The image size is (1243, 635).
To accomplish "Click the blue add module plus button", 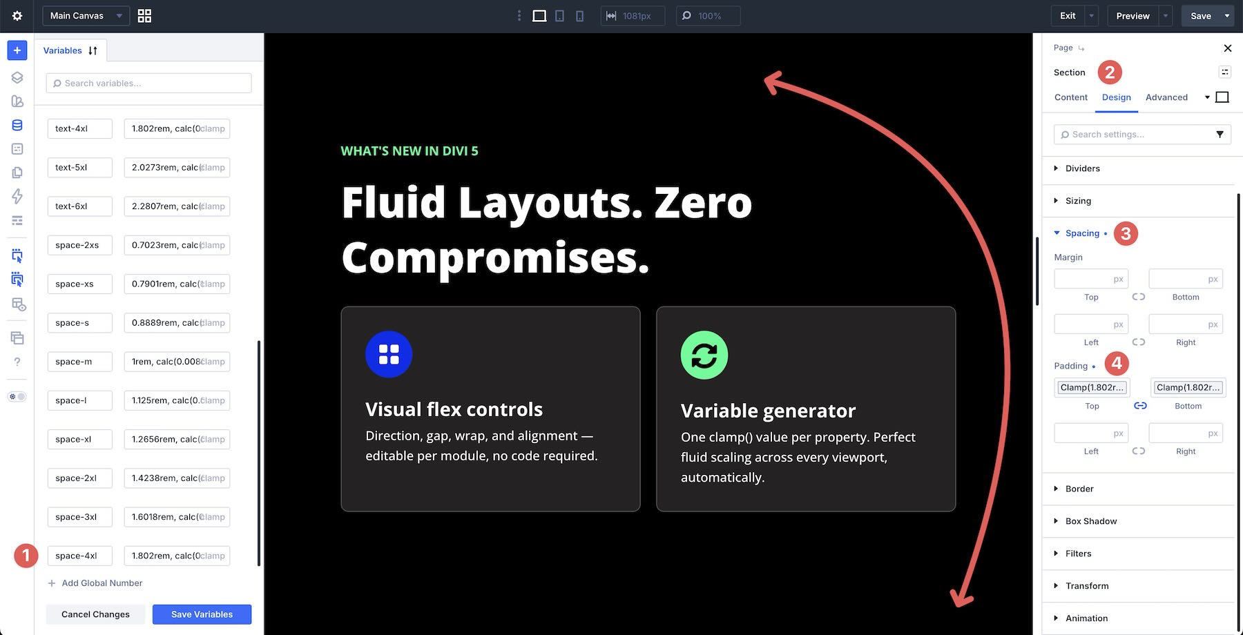I will (17, 50).
